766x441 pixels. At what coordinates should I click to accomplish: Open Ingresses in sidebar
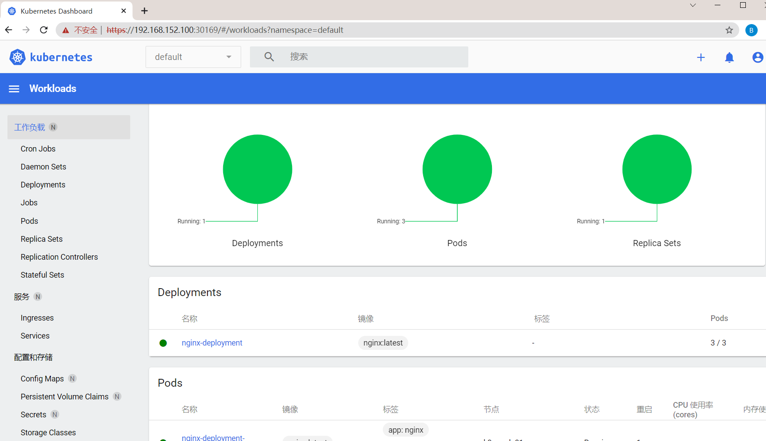37,318
